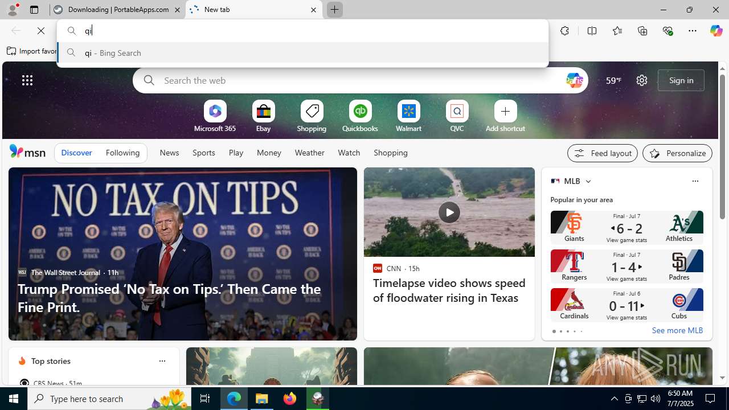Open the Microsoft 365 shortcut
This screenshot has height=410, width=729.
[215, 117]
